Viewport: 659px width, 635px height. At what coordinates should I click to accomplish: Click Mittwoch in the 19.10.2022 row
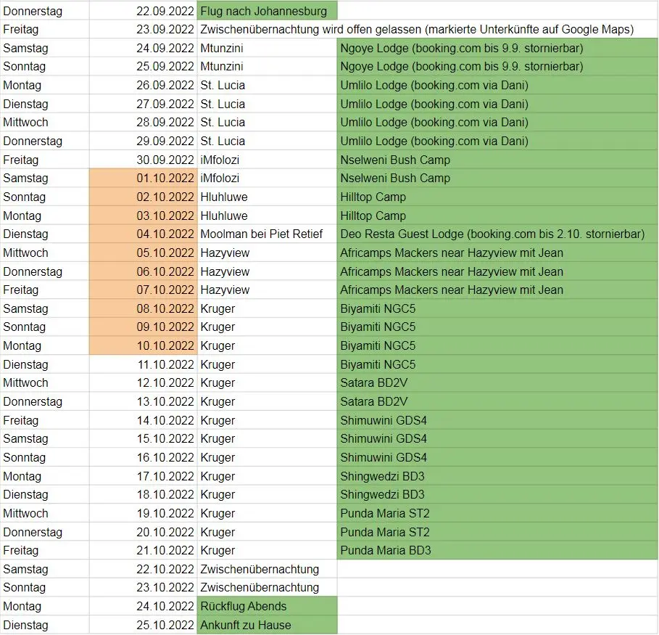click(45, 513)
